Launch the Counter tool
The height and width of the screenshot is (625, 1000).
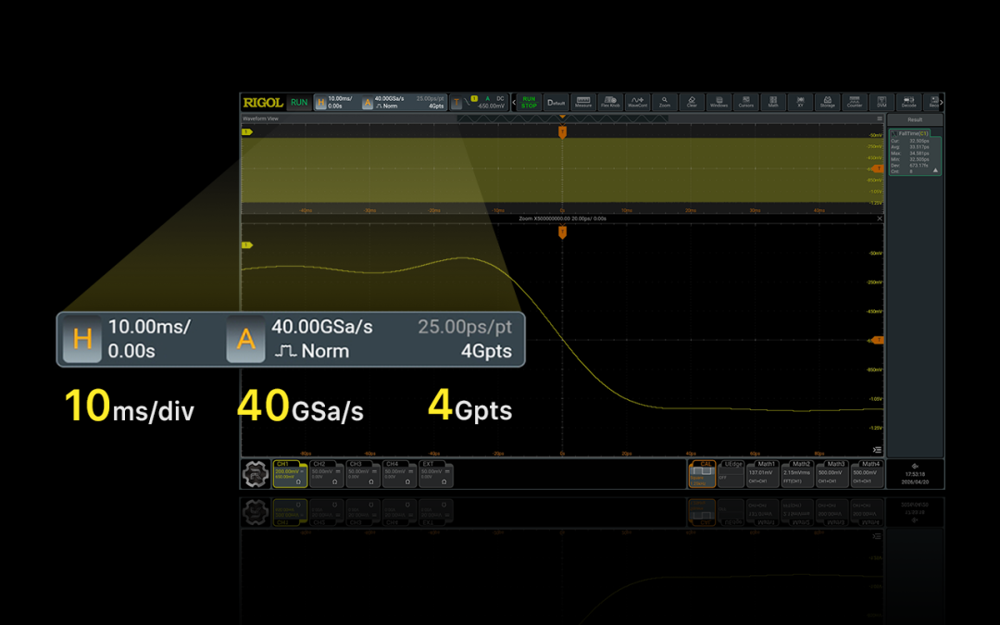854,102
